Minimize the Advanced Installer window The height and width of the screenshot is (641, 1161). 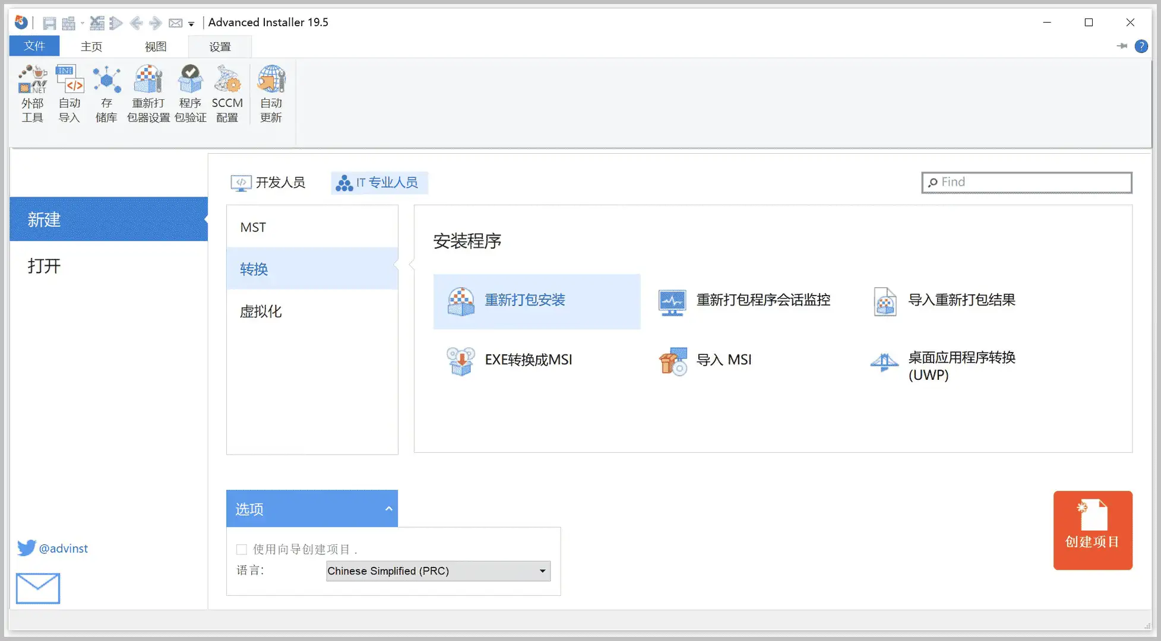(x=1047, y=23)
